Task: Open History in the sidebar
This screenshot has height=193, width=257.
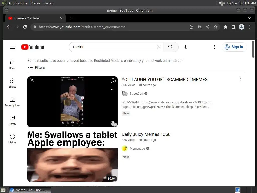Action: 12,139
